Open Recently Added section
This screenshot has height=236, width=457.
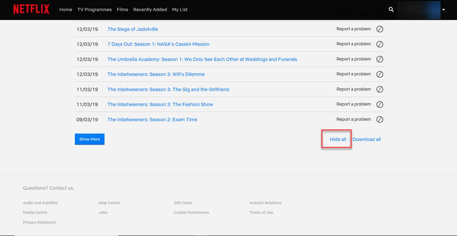pos(150,10)
